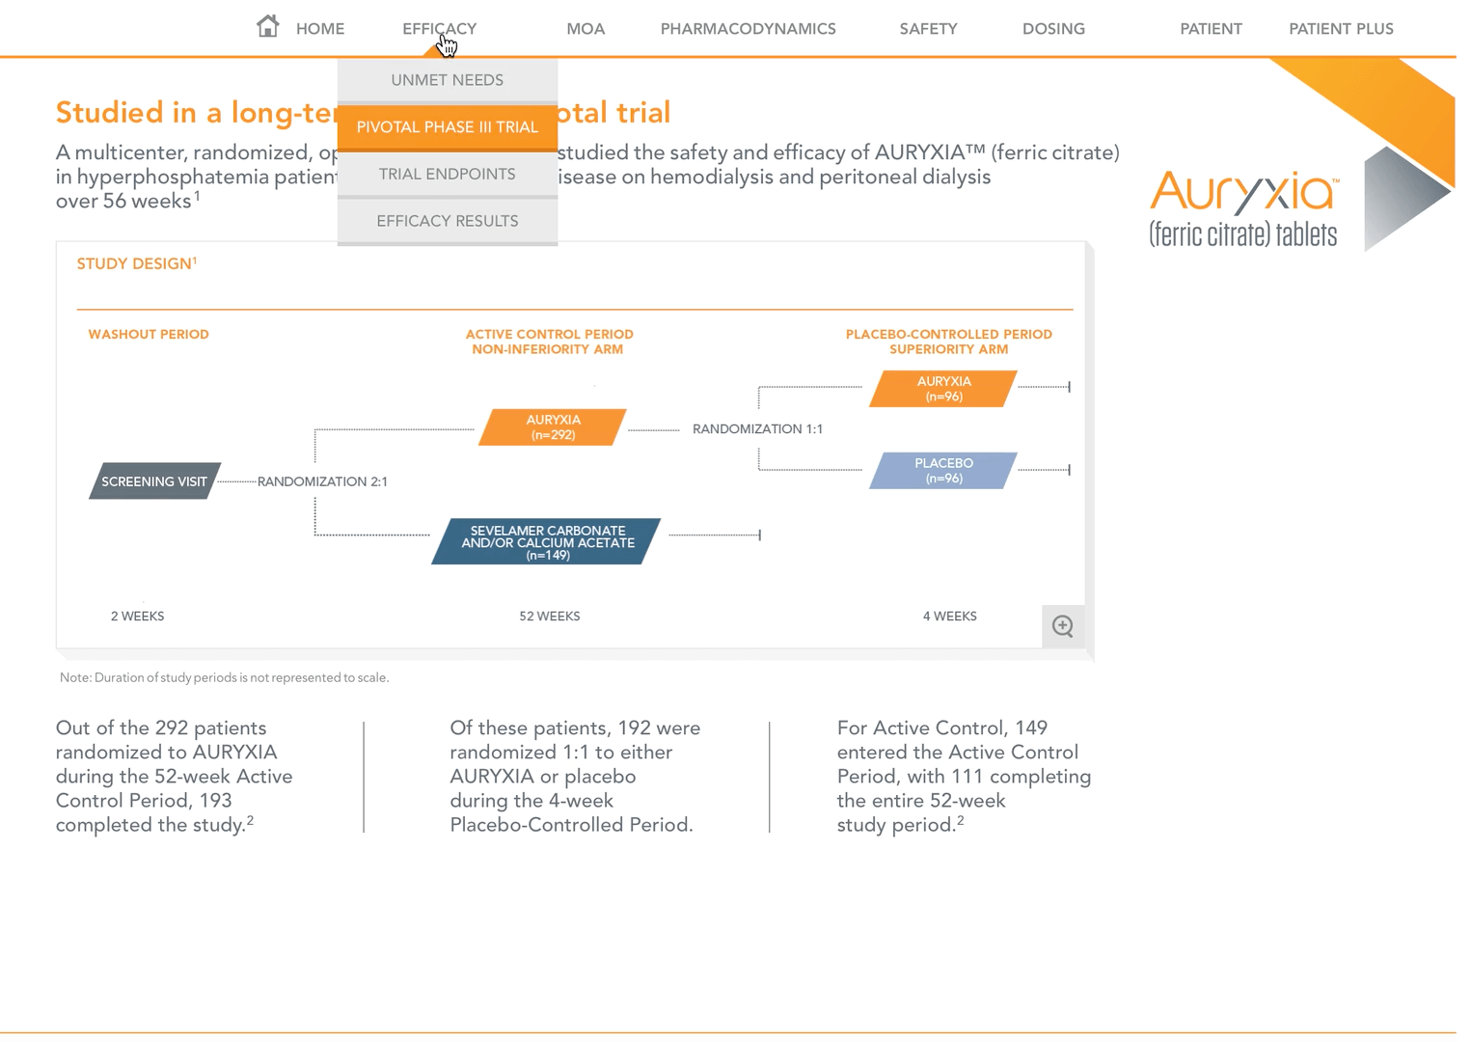Click the paragraph starting 'Of these patients, 192'
Viewport: 1472px width, 1042px height.
point(575,777)
